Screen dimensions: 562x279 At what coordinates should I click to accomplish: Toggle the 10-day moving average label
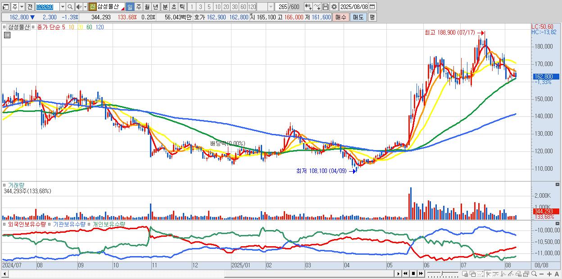click(x=72, y=27)
